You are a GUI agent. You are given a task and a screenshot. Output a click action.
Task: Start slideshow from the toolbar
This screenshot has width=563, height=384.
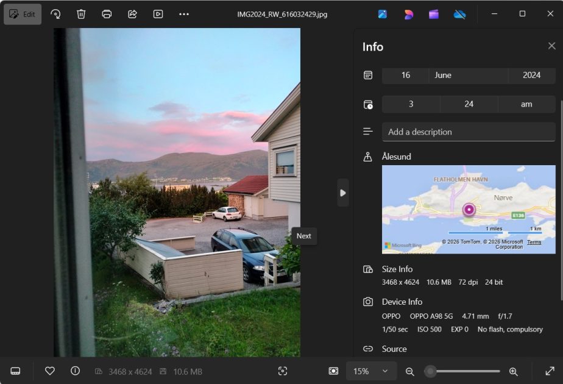pos(158,14)
